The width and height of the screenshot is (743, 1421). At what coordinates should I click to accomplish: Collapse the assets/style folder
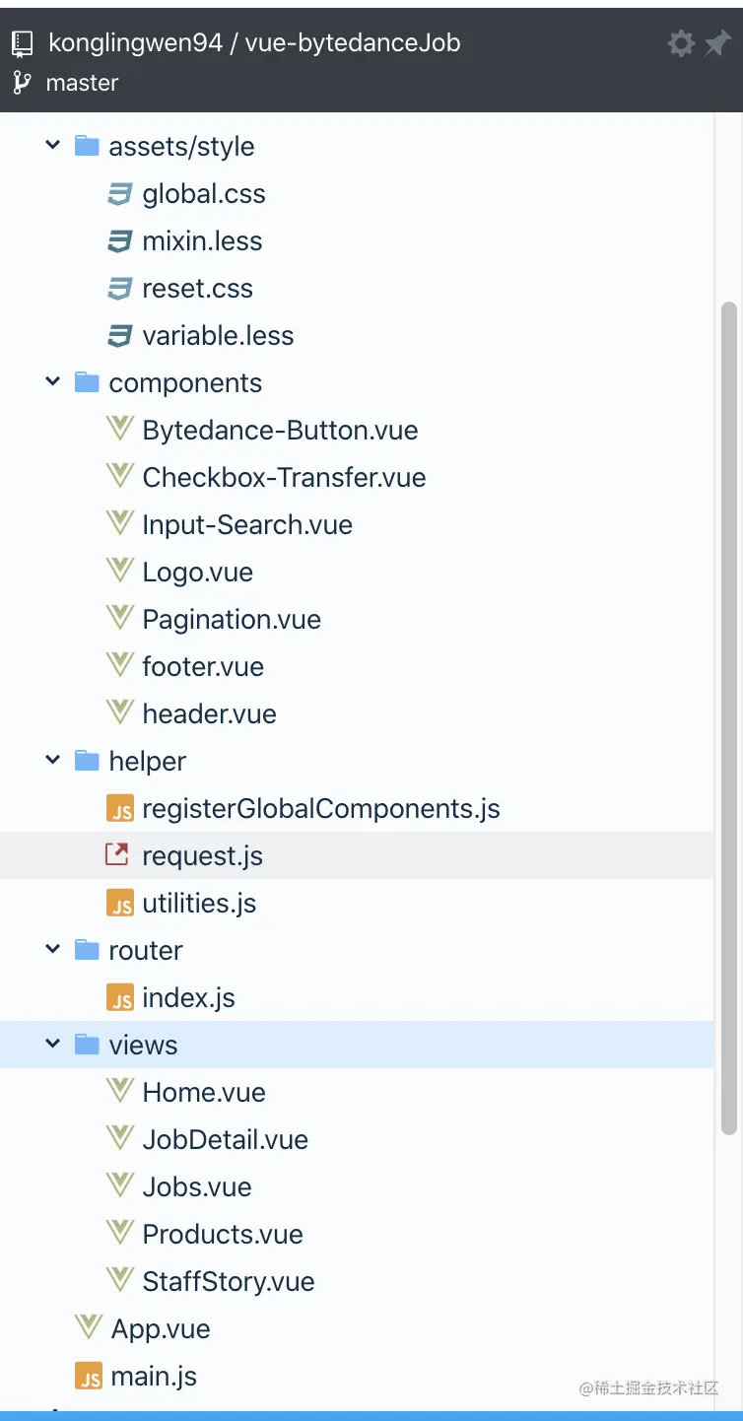tap(53, 146)
